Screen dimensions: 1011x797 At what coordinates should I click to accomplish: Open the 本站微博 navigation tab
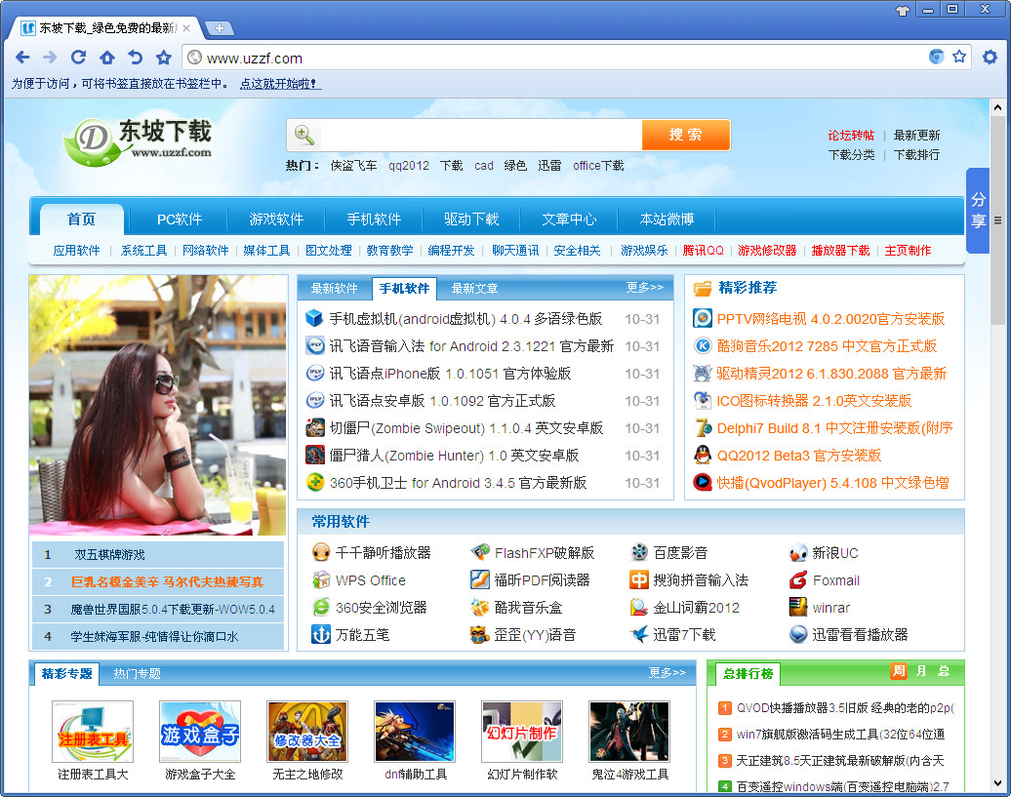click(x=667, y=219)
